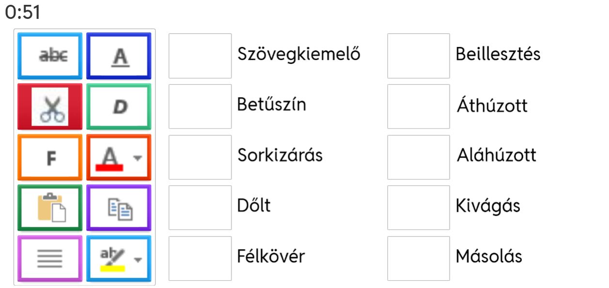Click the copy documents icon
The width and height of the screenshot is (609, 288).
pos(119,208)
